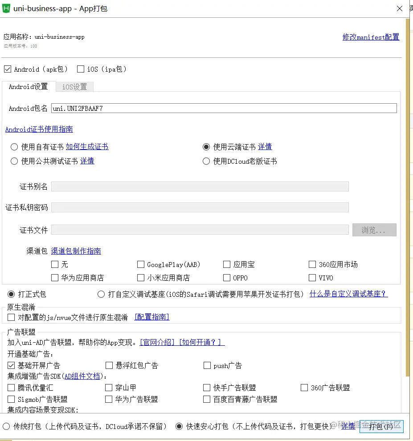Check the 应用宝 channel package
Image resolution: width=413 pixels, height=441 pixels.
226,264
